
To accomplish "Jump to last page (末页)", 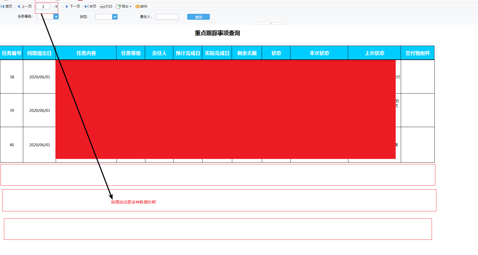I will click(91, 6).
